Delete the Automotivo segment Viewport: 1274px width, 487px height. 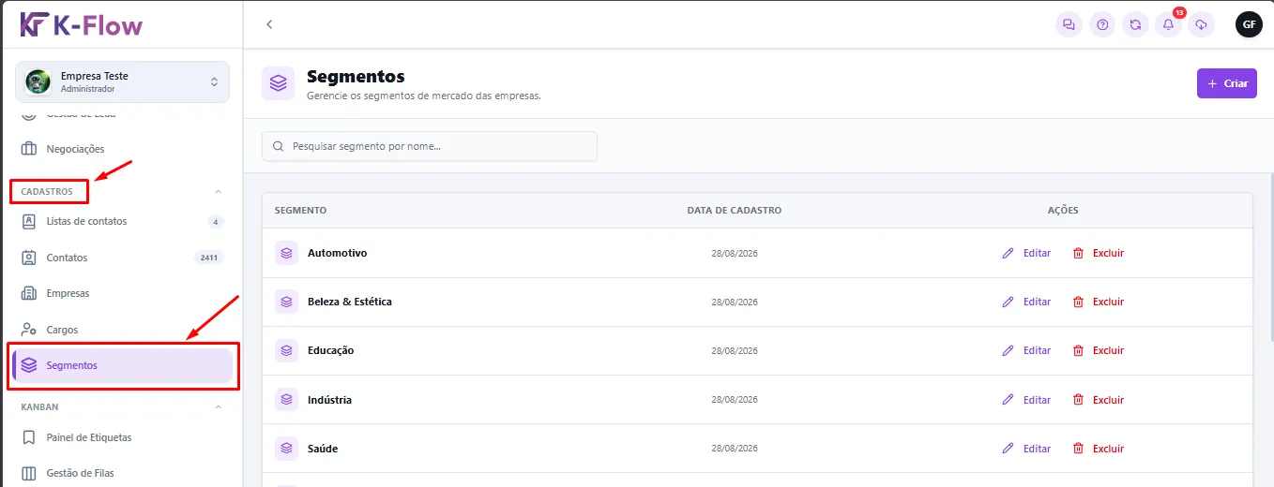(x=1098, y=253)
